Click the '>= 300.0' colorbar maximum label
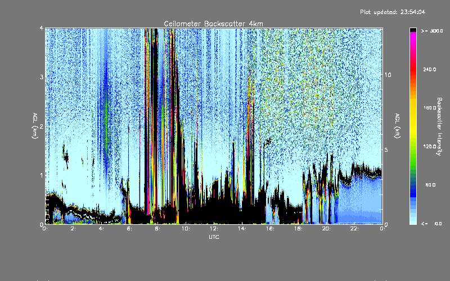Screen dimensions: 450x281 click(432, 31)
